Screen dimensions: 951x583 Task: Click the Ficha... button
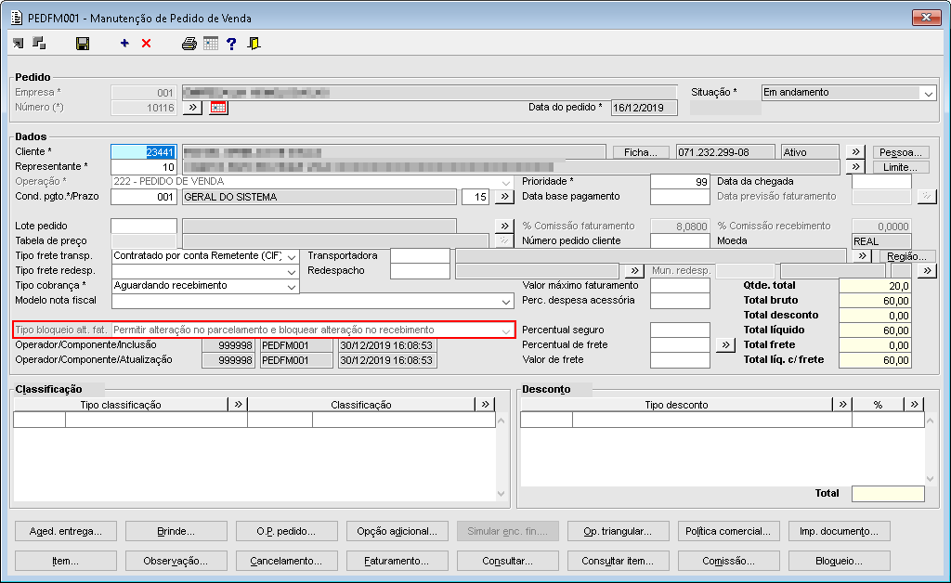(x=641, y=152)
